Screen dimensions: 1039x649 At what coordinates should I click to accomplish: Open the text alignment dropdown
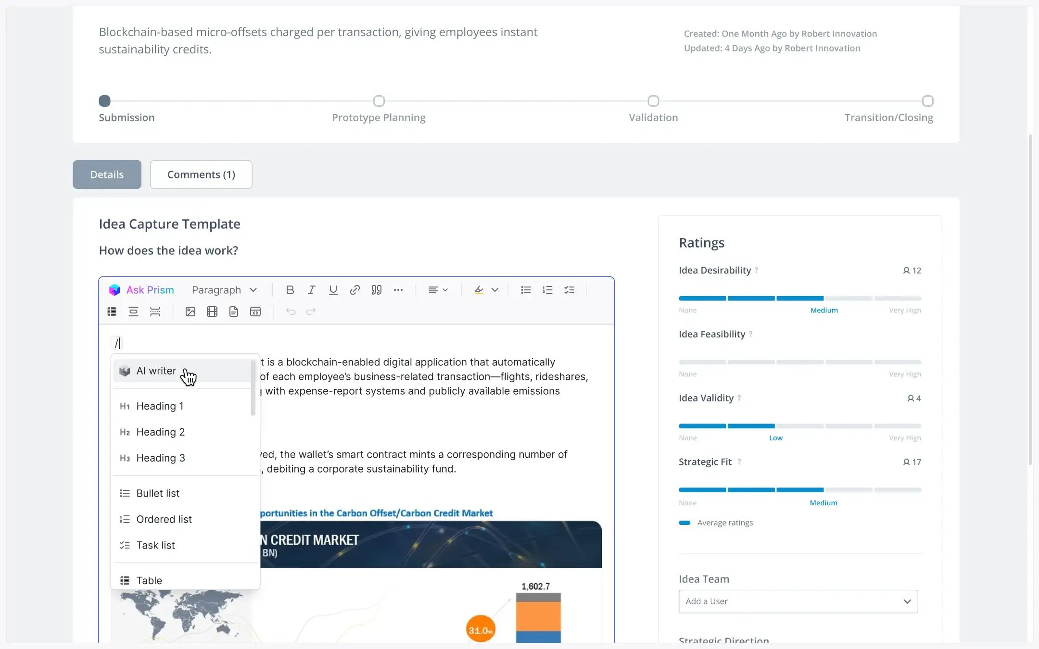coord(437,289)
